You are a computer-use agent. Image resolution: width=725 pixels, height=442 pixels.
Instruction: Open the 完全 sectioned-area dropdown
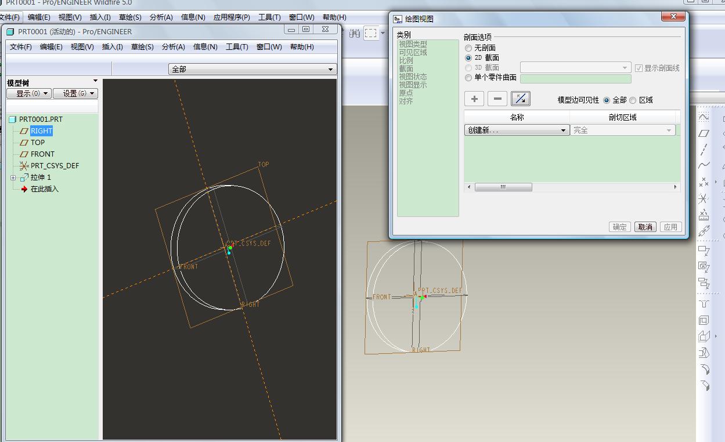pyautogui.click(x=623, y=131)
